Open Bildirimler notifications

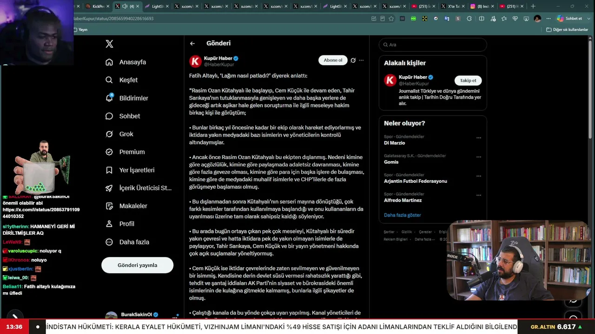click(127, 98)
